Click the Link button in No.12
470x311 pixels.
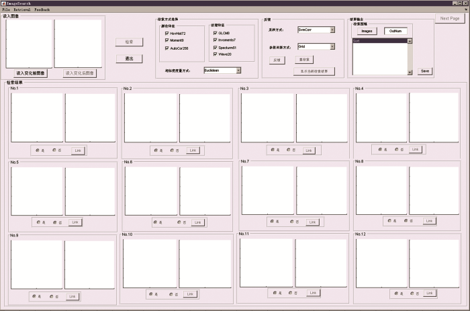coord(430,293)
